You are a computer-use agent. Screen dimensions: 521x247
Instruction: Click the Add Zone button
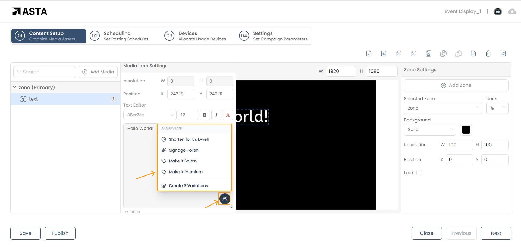456,85
